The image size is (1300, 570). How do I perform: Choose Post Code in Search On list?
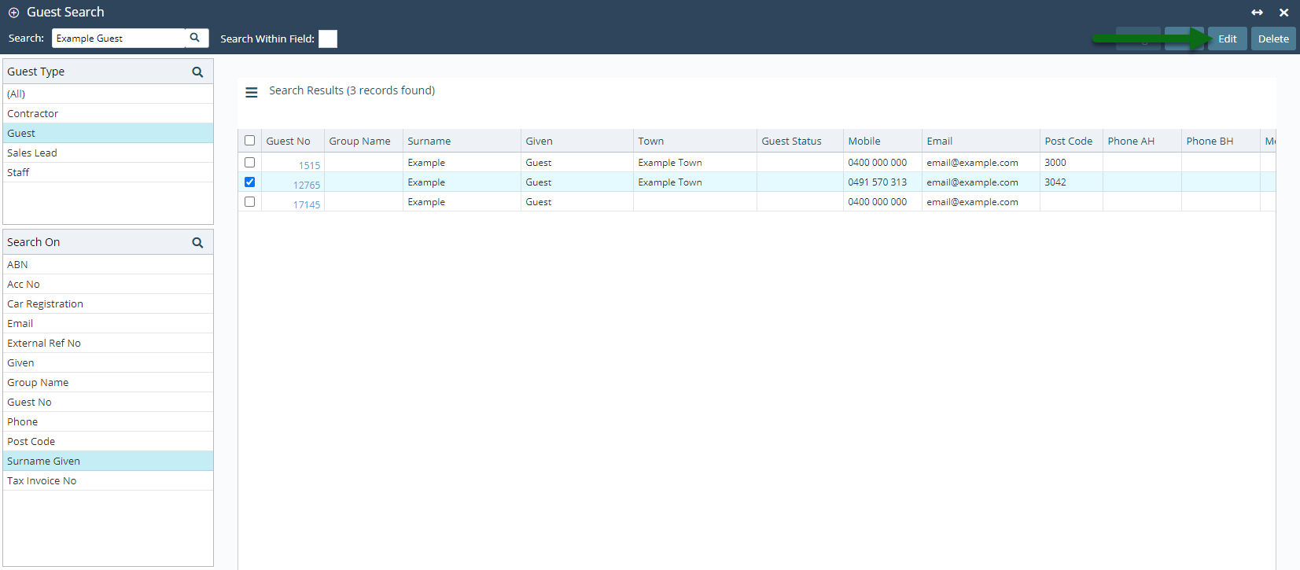[108, 441]
